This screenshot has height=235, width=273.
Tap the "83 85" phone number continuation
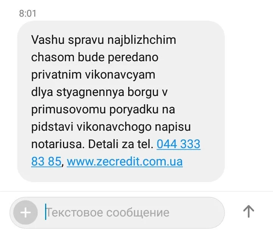[x=46, y=161]
